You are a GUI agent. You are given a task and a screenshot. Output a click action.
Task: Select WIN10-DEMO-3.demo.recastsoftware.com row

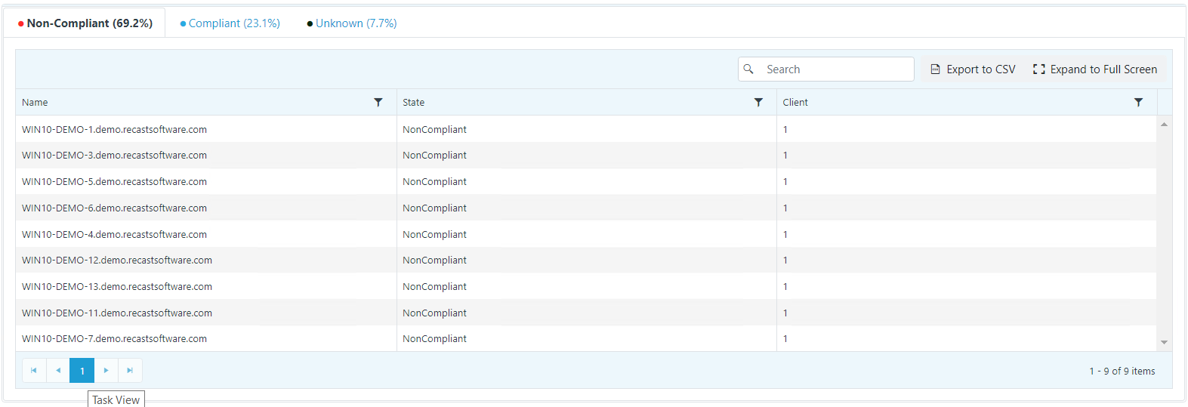(586, 156)
